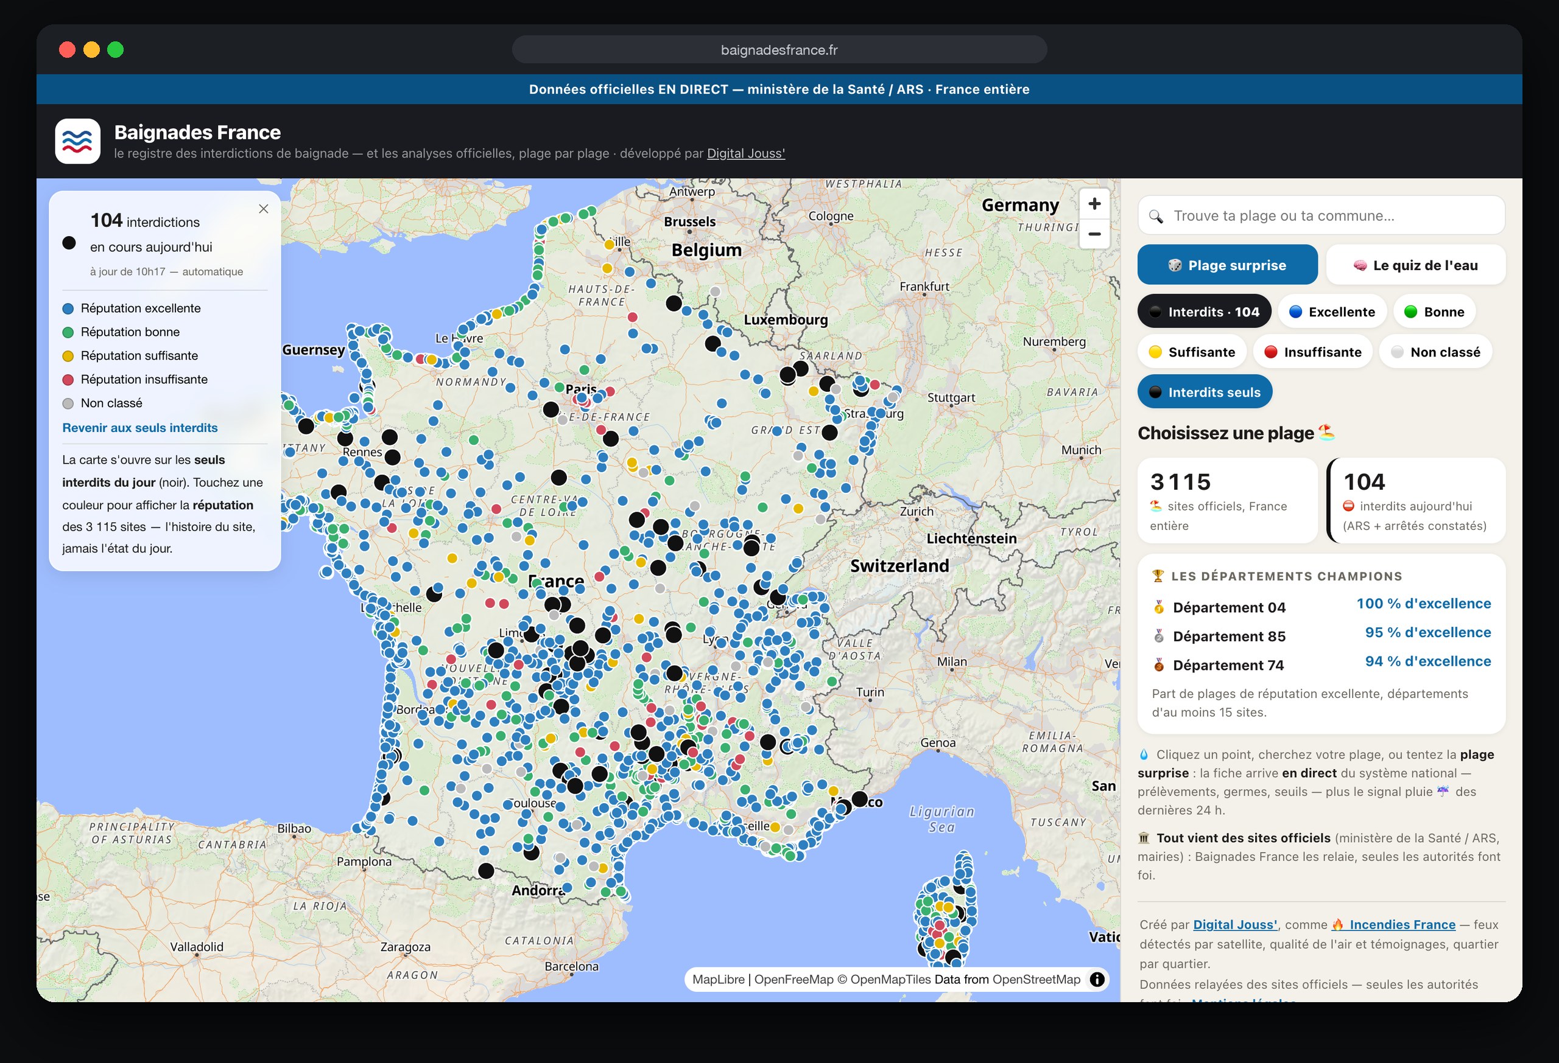The width and height of the screenshot is (1559, 1063).
Task: Focus the plage or commune search field
Action: pyautogui.click(x=1321, y=216)
